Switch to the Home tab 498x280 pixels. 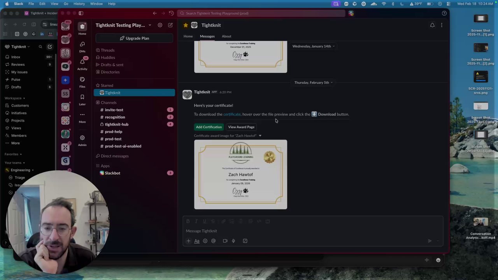(x=188, y=36)
